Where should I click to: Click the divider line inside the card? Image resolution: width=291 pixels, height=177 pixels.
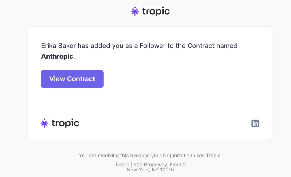point(150,110)
